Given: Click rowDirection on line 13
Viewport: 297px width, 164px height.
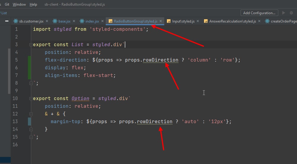Looking at the screenshot, I should tap(154, 122).
